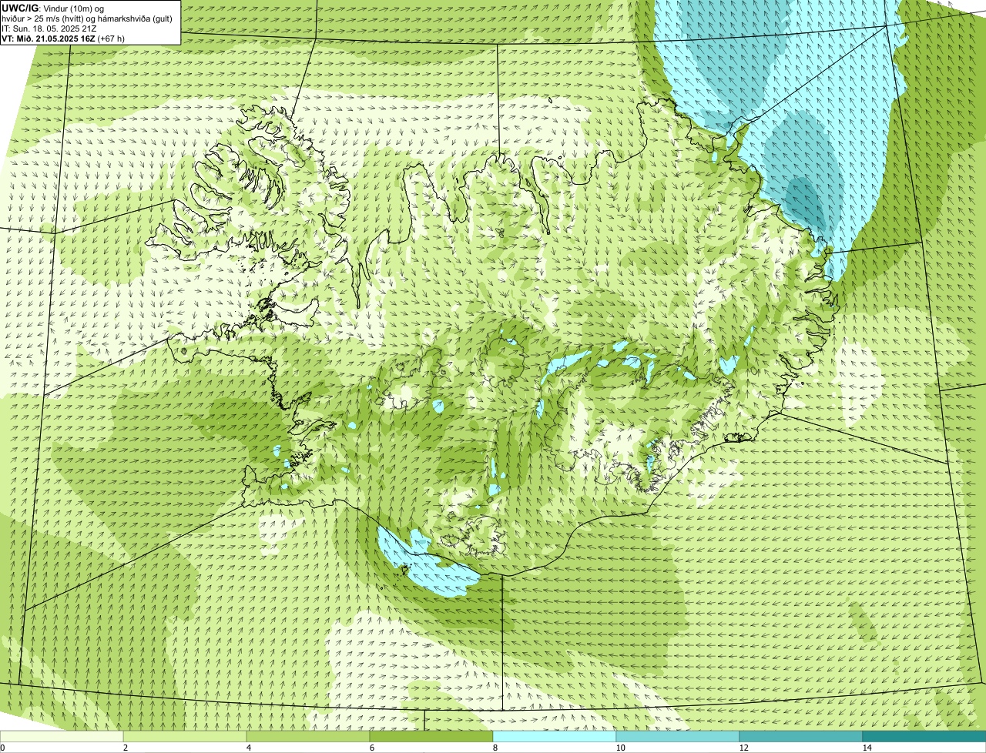
Task: Click the legend tick label '2'
Action: (125, 748)
